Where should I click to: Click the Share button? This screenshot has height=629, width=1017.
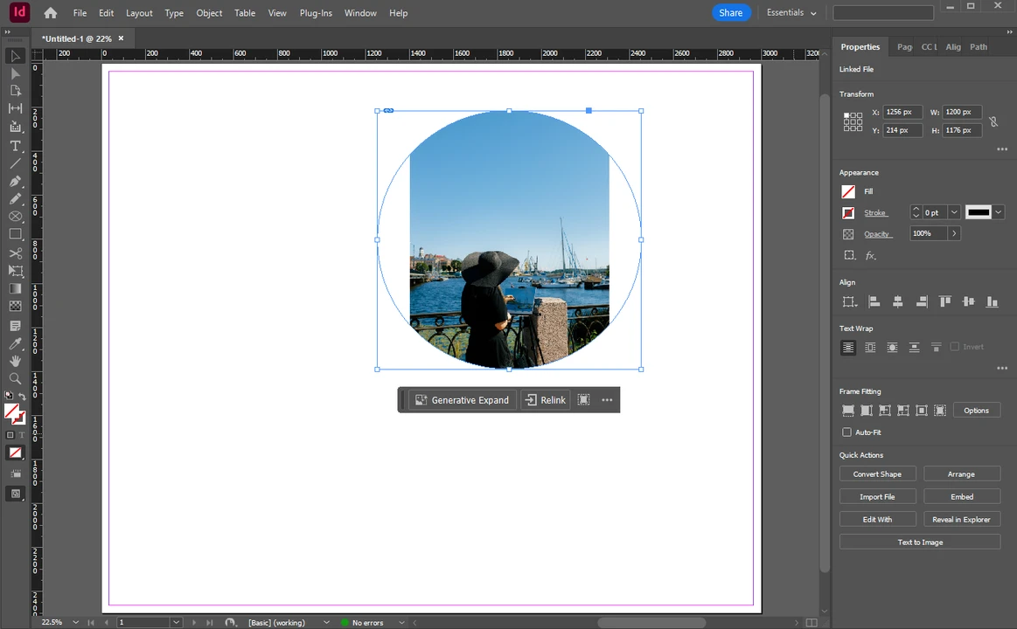coord(731,13)
